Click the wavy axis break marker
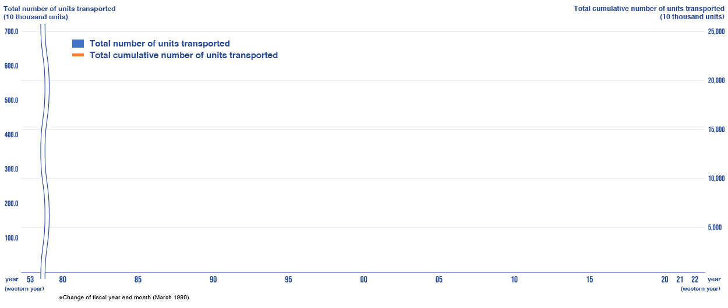This screenshot has width=728, height=308. coord(45,152)
